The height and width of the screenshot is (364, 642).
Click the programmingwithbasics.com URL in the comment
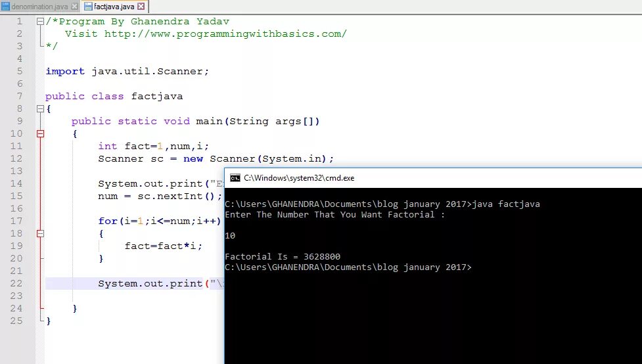(225, 34)
